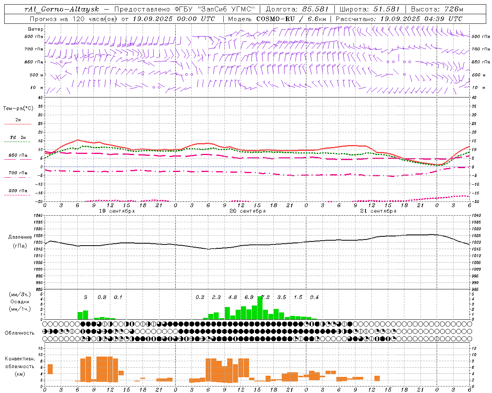The width and height of the screenshot is (492, 393).
Task: Click the Осадки precipitation label
Action: 20,302
